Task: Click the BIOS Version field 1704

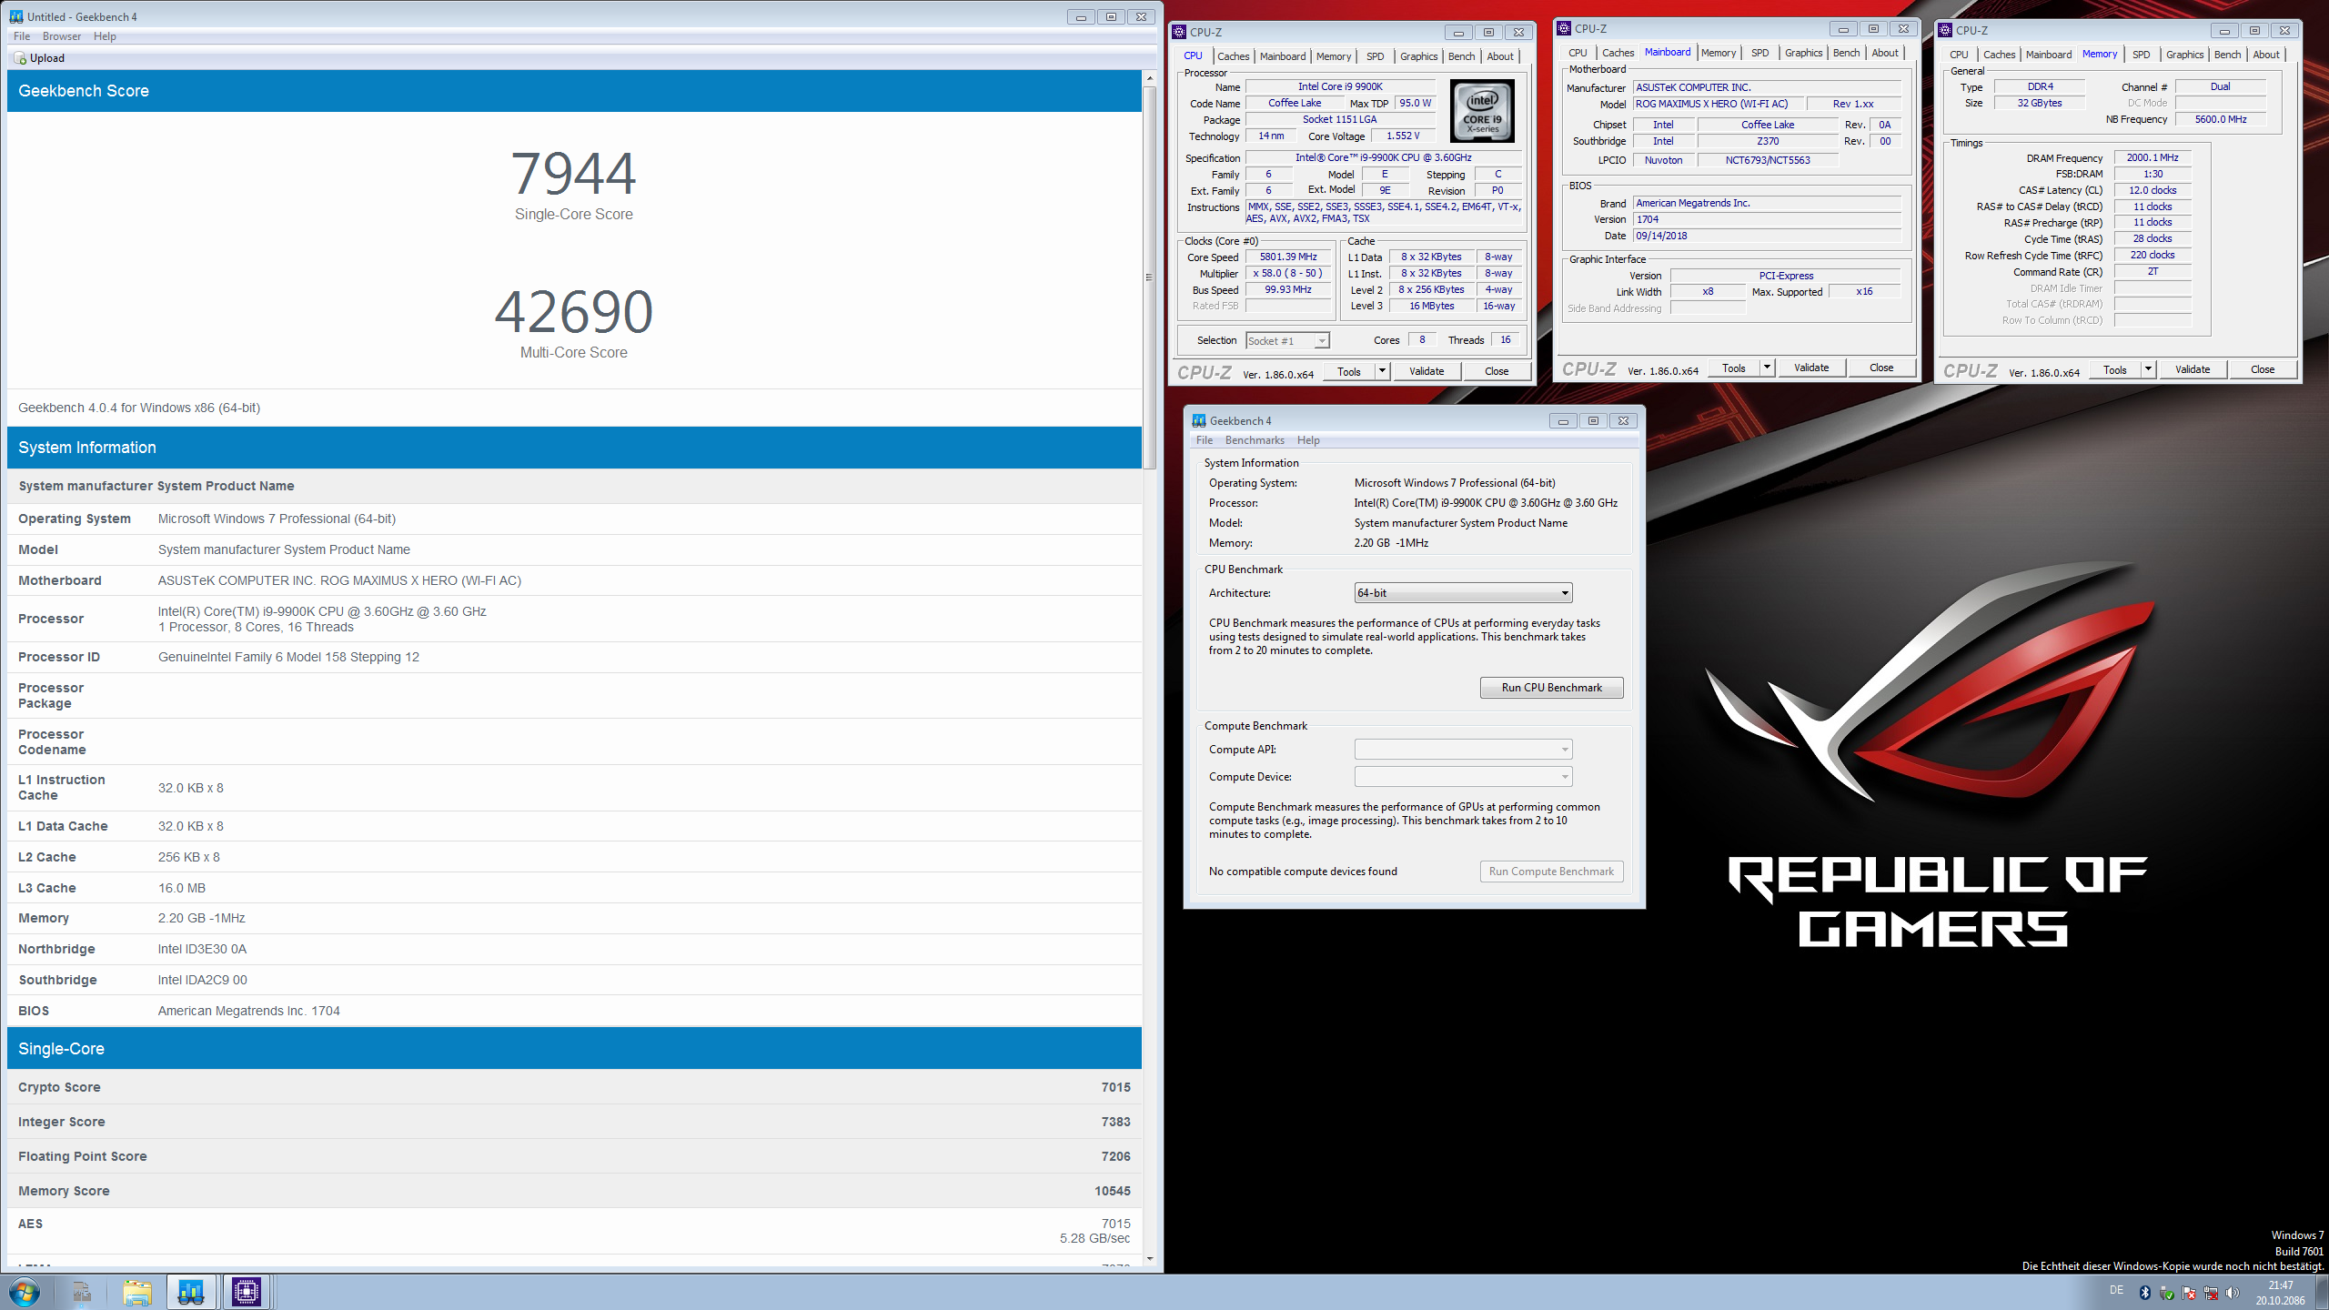Action: [x=1766, y=220]
